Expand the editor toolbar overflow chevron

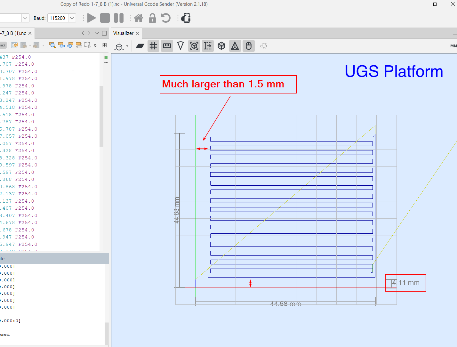tap(95, 45)
